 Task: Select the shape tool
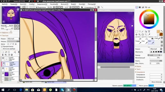pyautogui.click(x=146, y=31)
